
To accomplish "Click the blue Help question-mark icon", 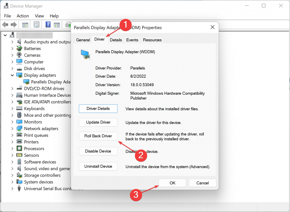I will (x=48, y=24).
